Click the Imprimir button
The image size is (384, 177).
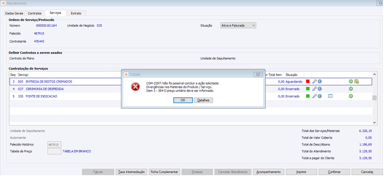pos(301,172)
